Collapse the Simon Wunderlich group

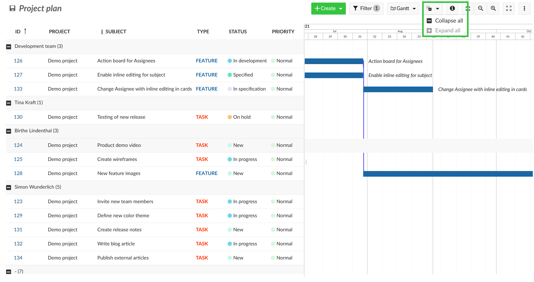(9, 188)
